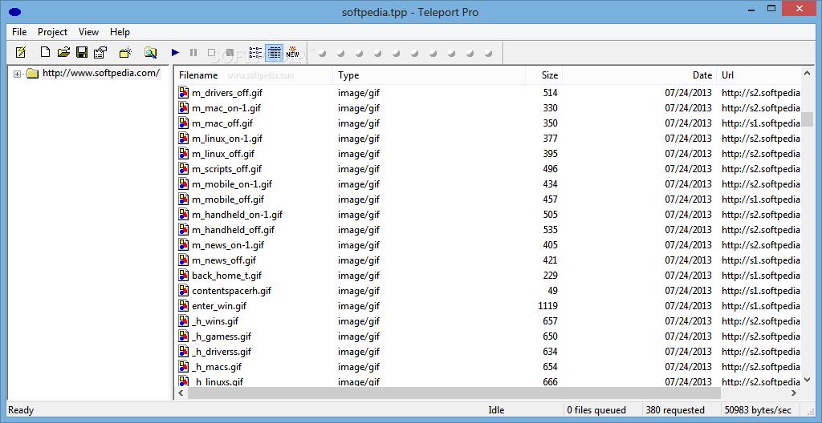The image size is (822, 423).
Task: Click the image icon next to m_mobile_on-1.gif
Action: (183, 183)
